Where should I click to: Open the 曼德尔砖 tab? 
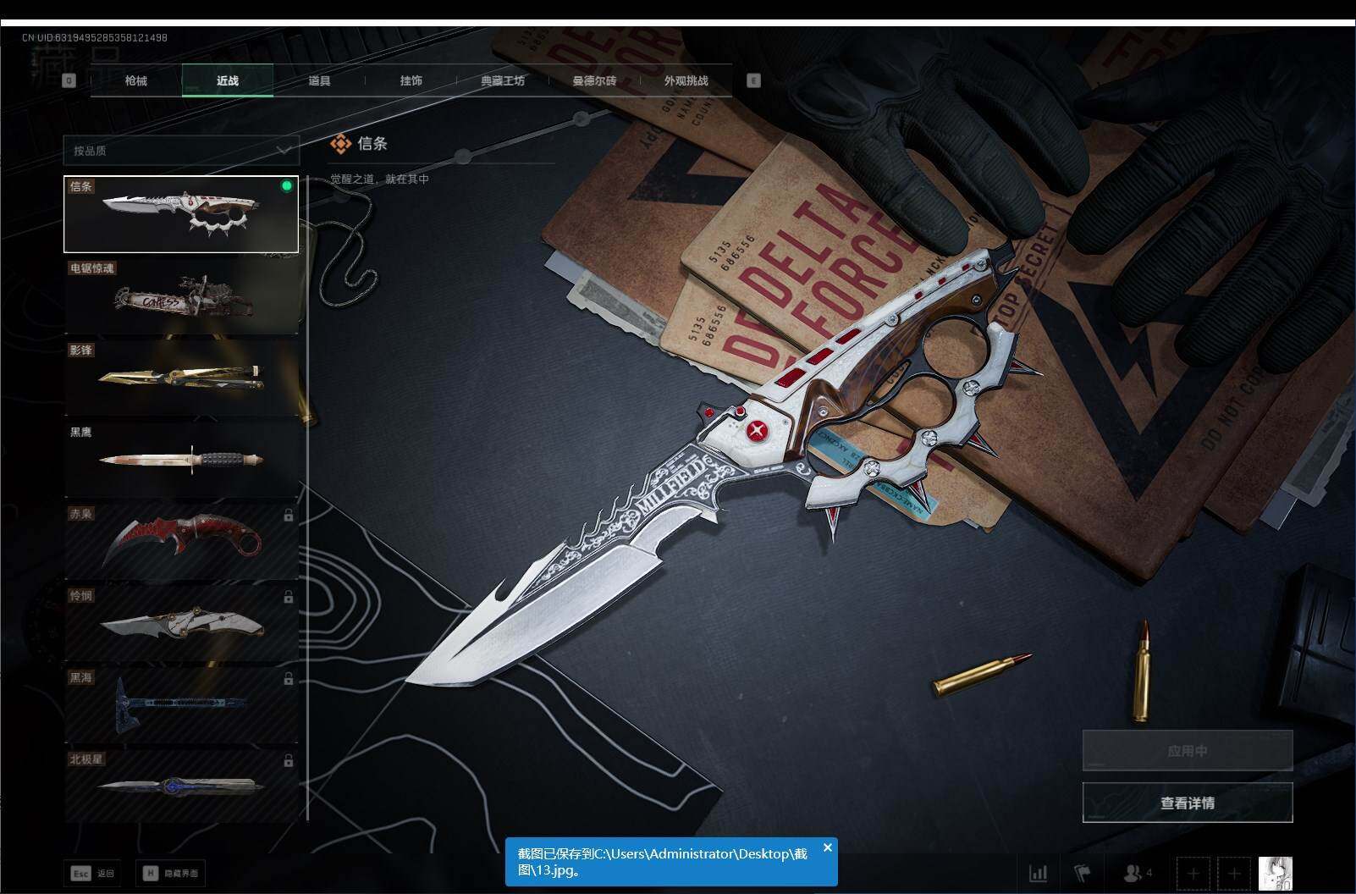tap(594, 80)
